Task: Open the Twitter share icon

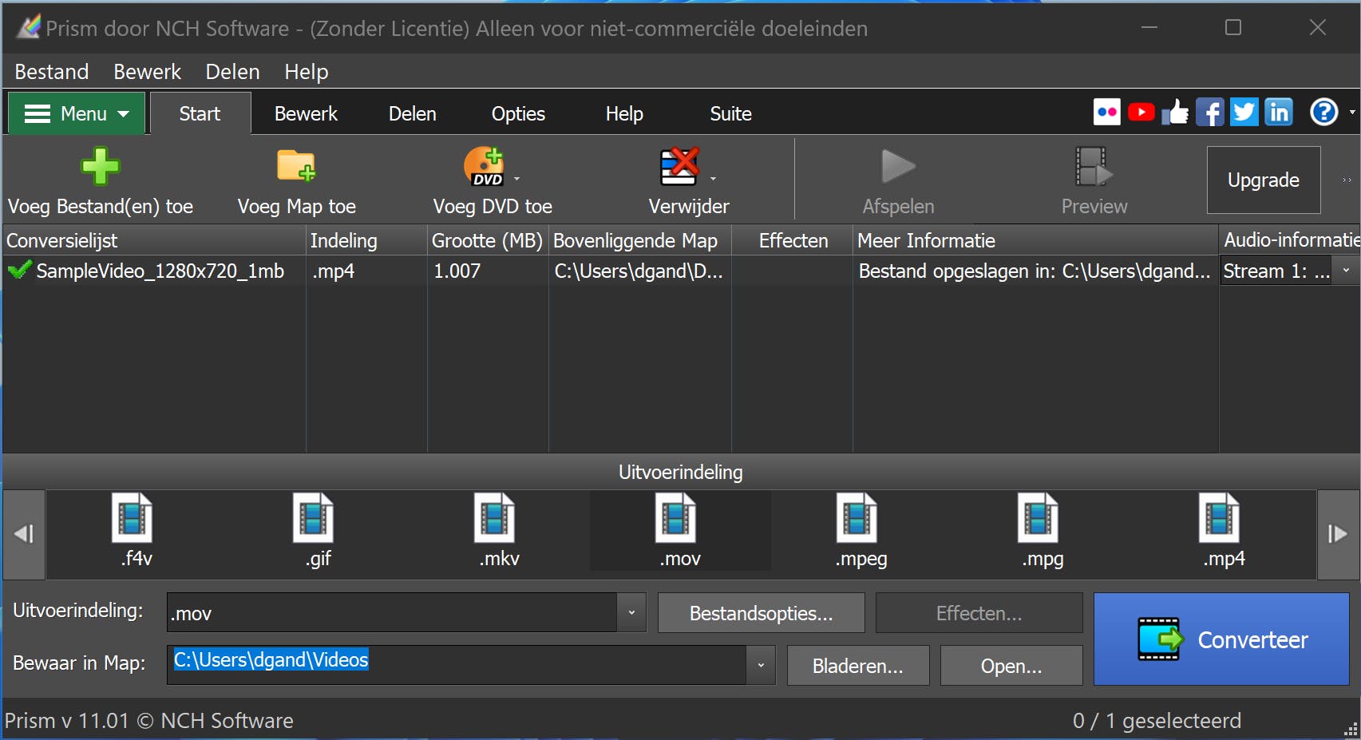Action: (x=1244, y=112)
